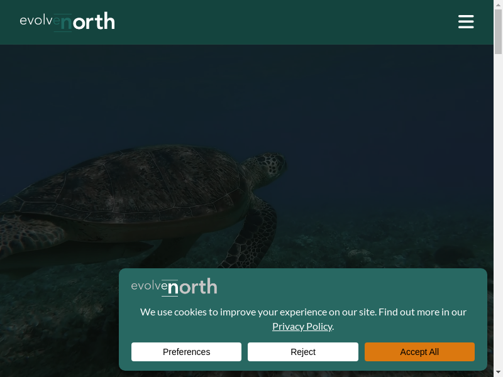503x377 pixels.
Task: Click the evolve north logo in cookie banner
Action: pyautogui.click(x=174, y=287)
